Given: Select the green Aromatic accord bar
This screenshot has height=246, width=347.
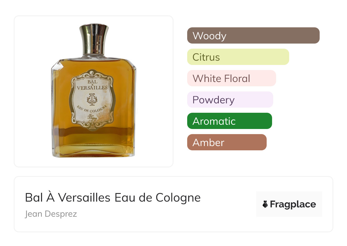Looking at the screenshot, I should (230, 121).
